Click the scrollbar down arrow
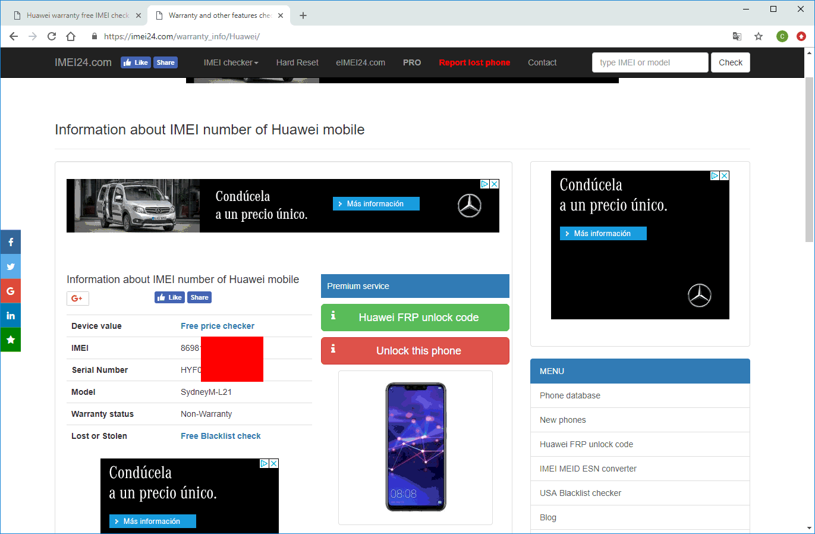This screenshot has width=815, height=534. 810,528
